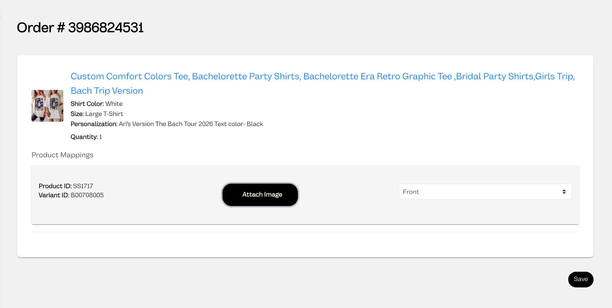This screenshot has width=612, height=308.
Task: Open the Front placement dropdown
Action: (x=485, y=192)
